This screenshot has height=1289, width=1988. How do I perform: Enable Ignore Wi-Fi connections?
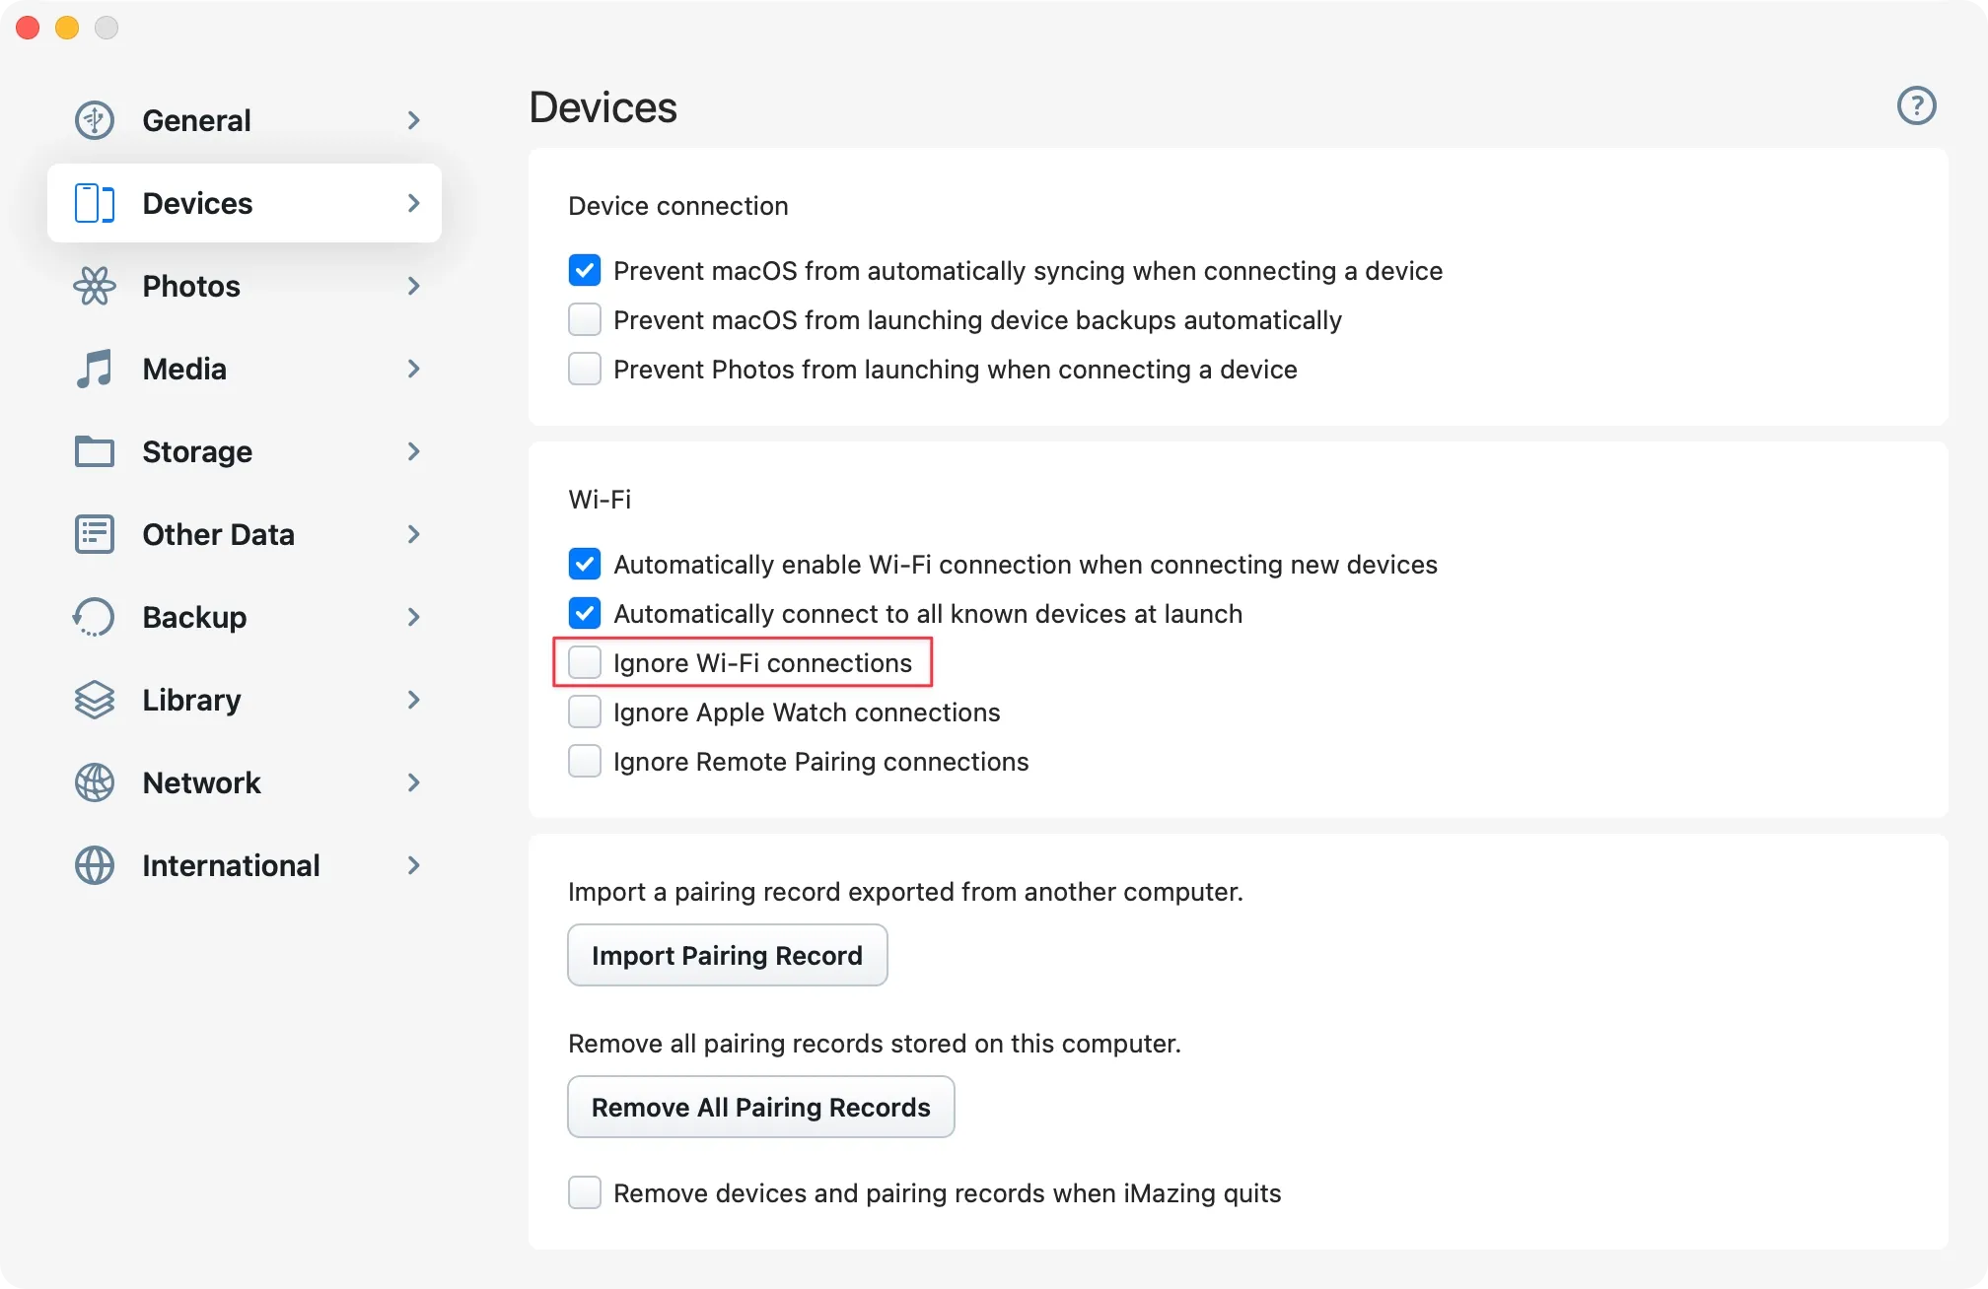click(x=585, y=662)
